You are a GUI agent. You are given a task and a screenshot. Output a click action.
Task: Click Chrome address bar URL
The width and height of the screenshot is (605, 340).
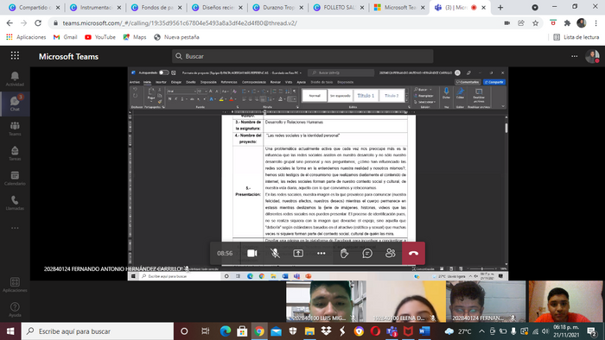pyautogui.click(x=180, y=23)
